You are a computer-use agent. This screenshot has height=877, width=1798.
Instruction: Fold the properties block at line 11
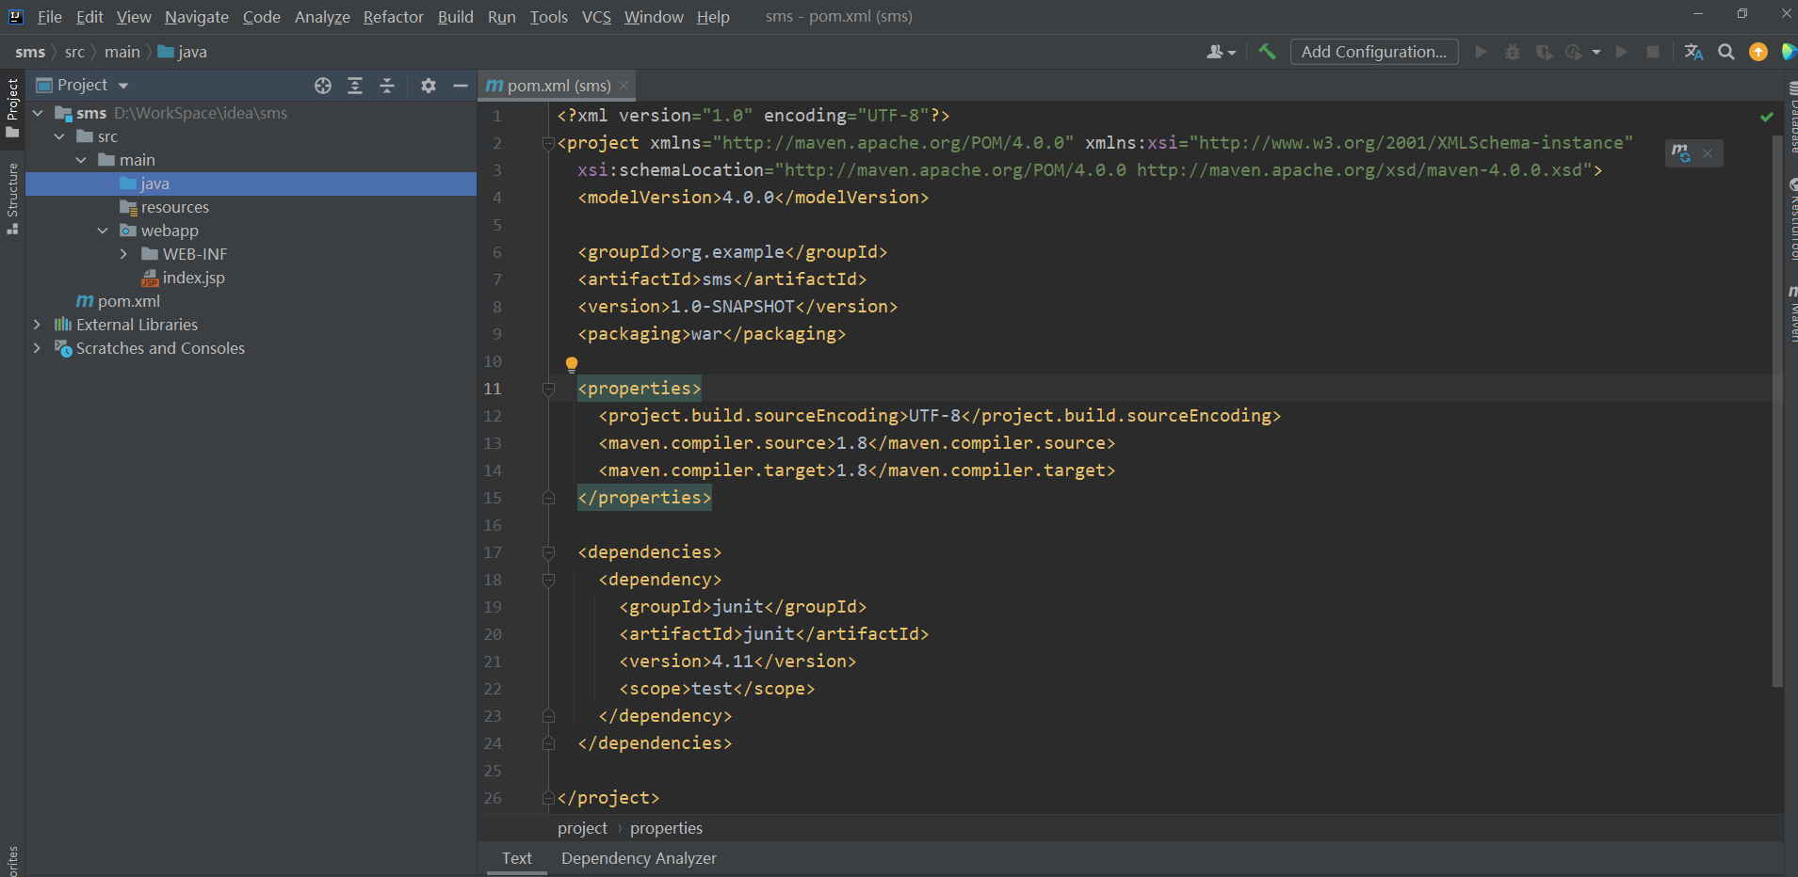click(548, 389)
